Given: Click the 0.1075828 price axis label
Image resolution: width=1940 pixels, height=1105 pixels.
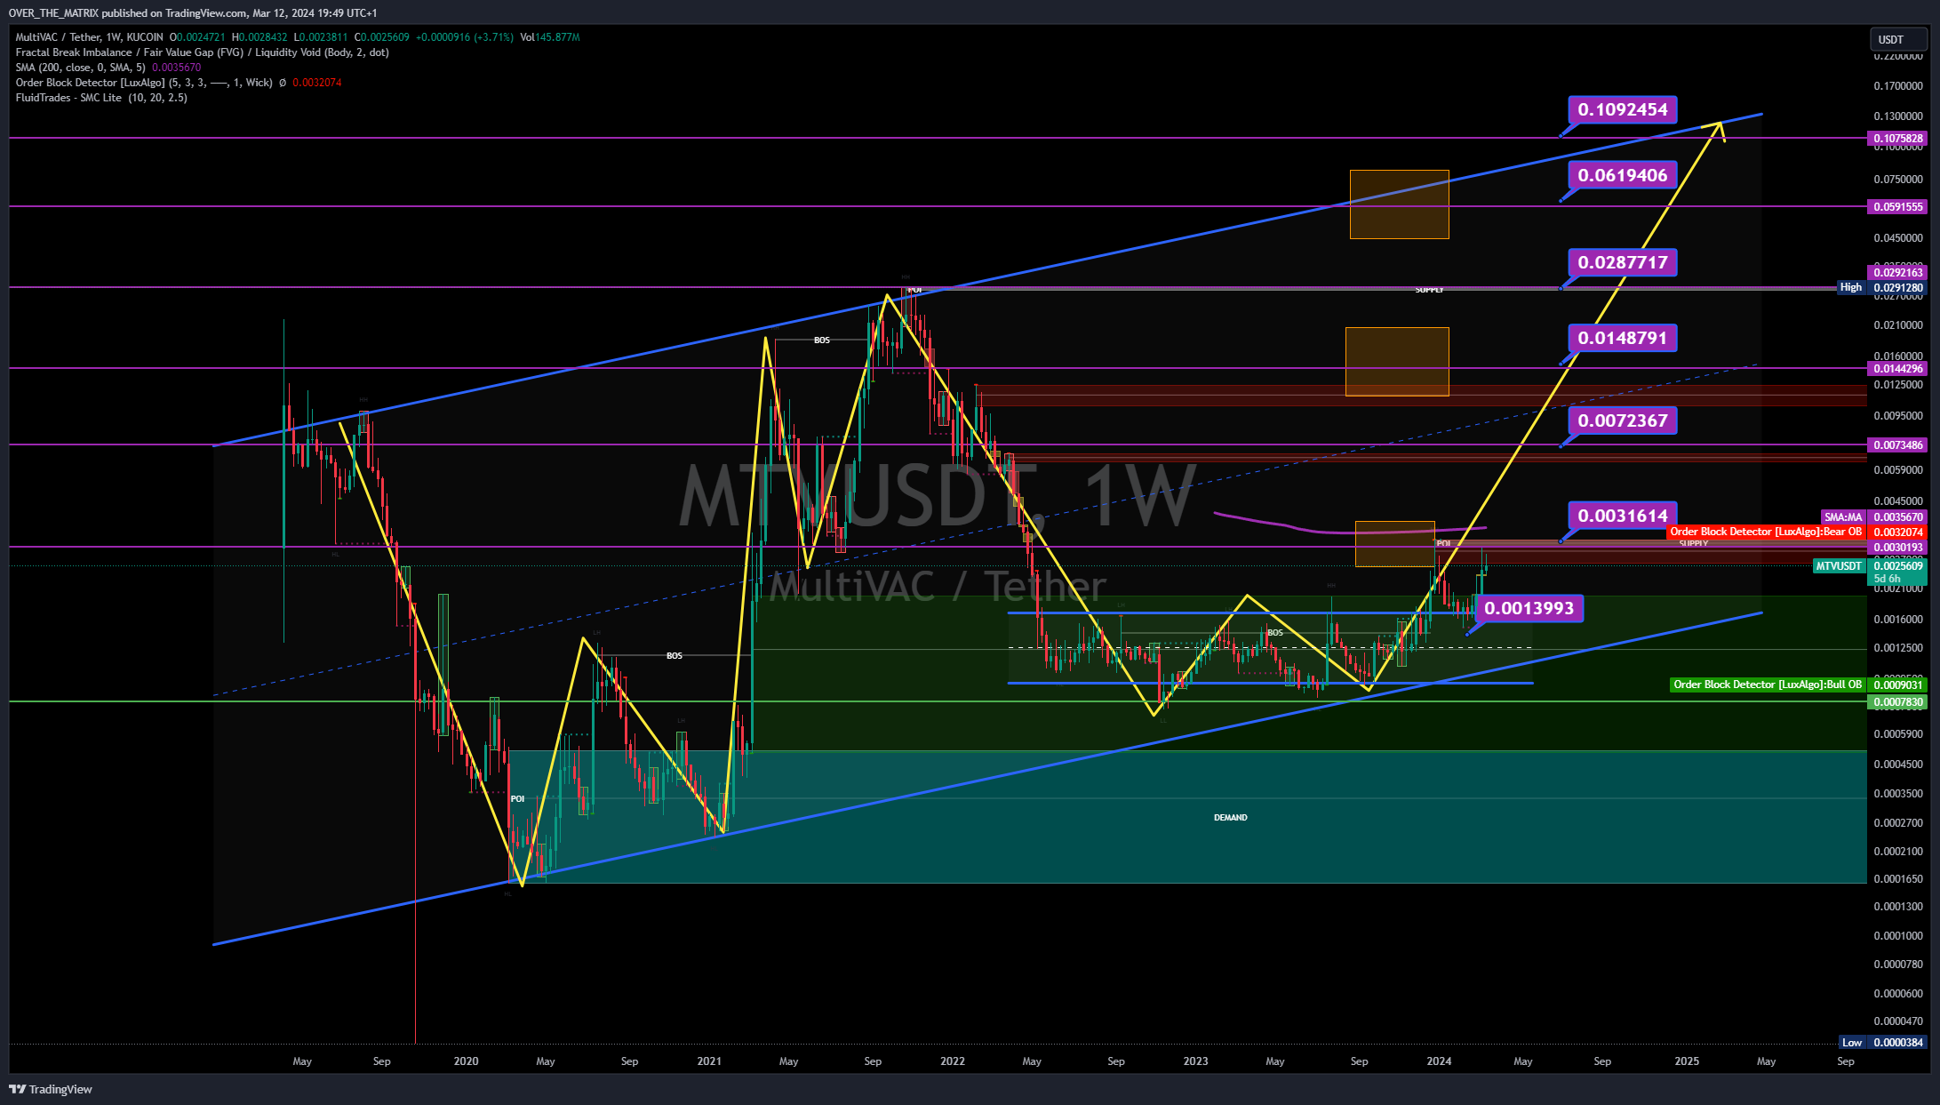Looking at the screenshot, I should coord(1898,139).
